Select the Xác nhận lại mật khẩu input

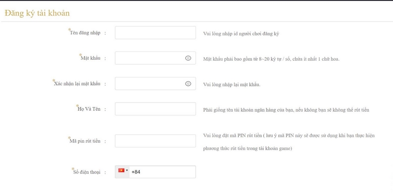(x=150, y=84)
